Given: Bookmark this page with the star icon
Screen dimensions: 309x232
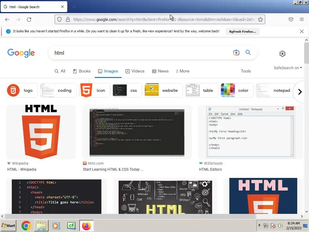Looking at the screenshot, I should pos(260,19).
